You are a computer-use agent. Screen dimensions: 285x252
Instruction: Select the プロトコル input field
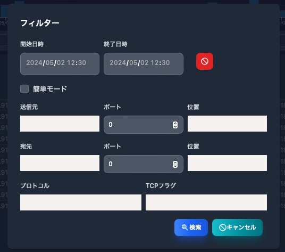(81, 202)
